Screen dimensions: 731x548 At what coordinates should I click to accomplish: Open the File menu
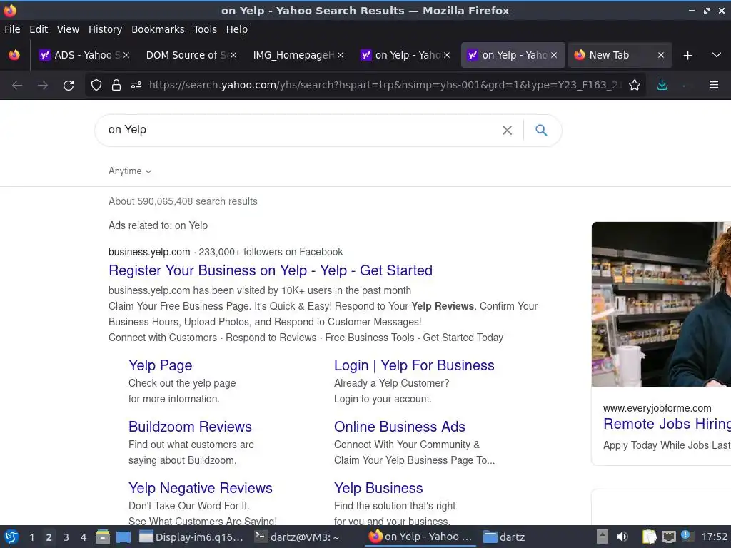12,29
